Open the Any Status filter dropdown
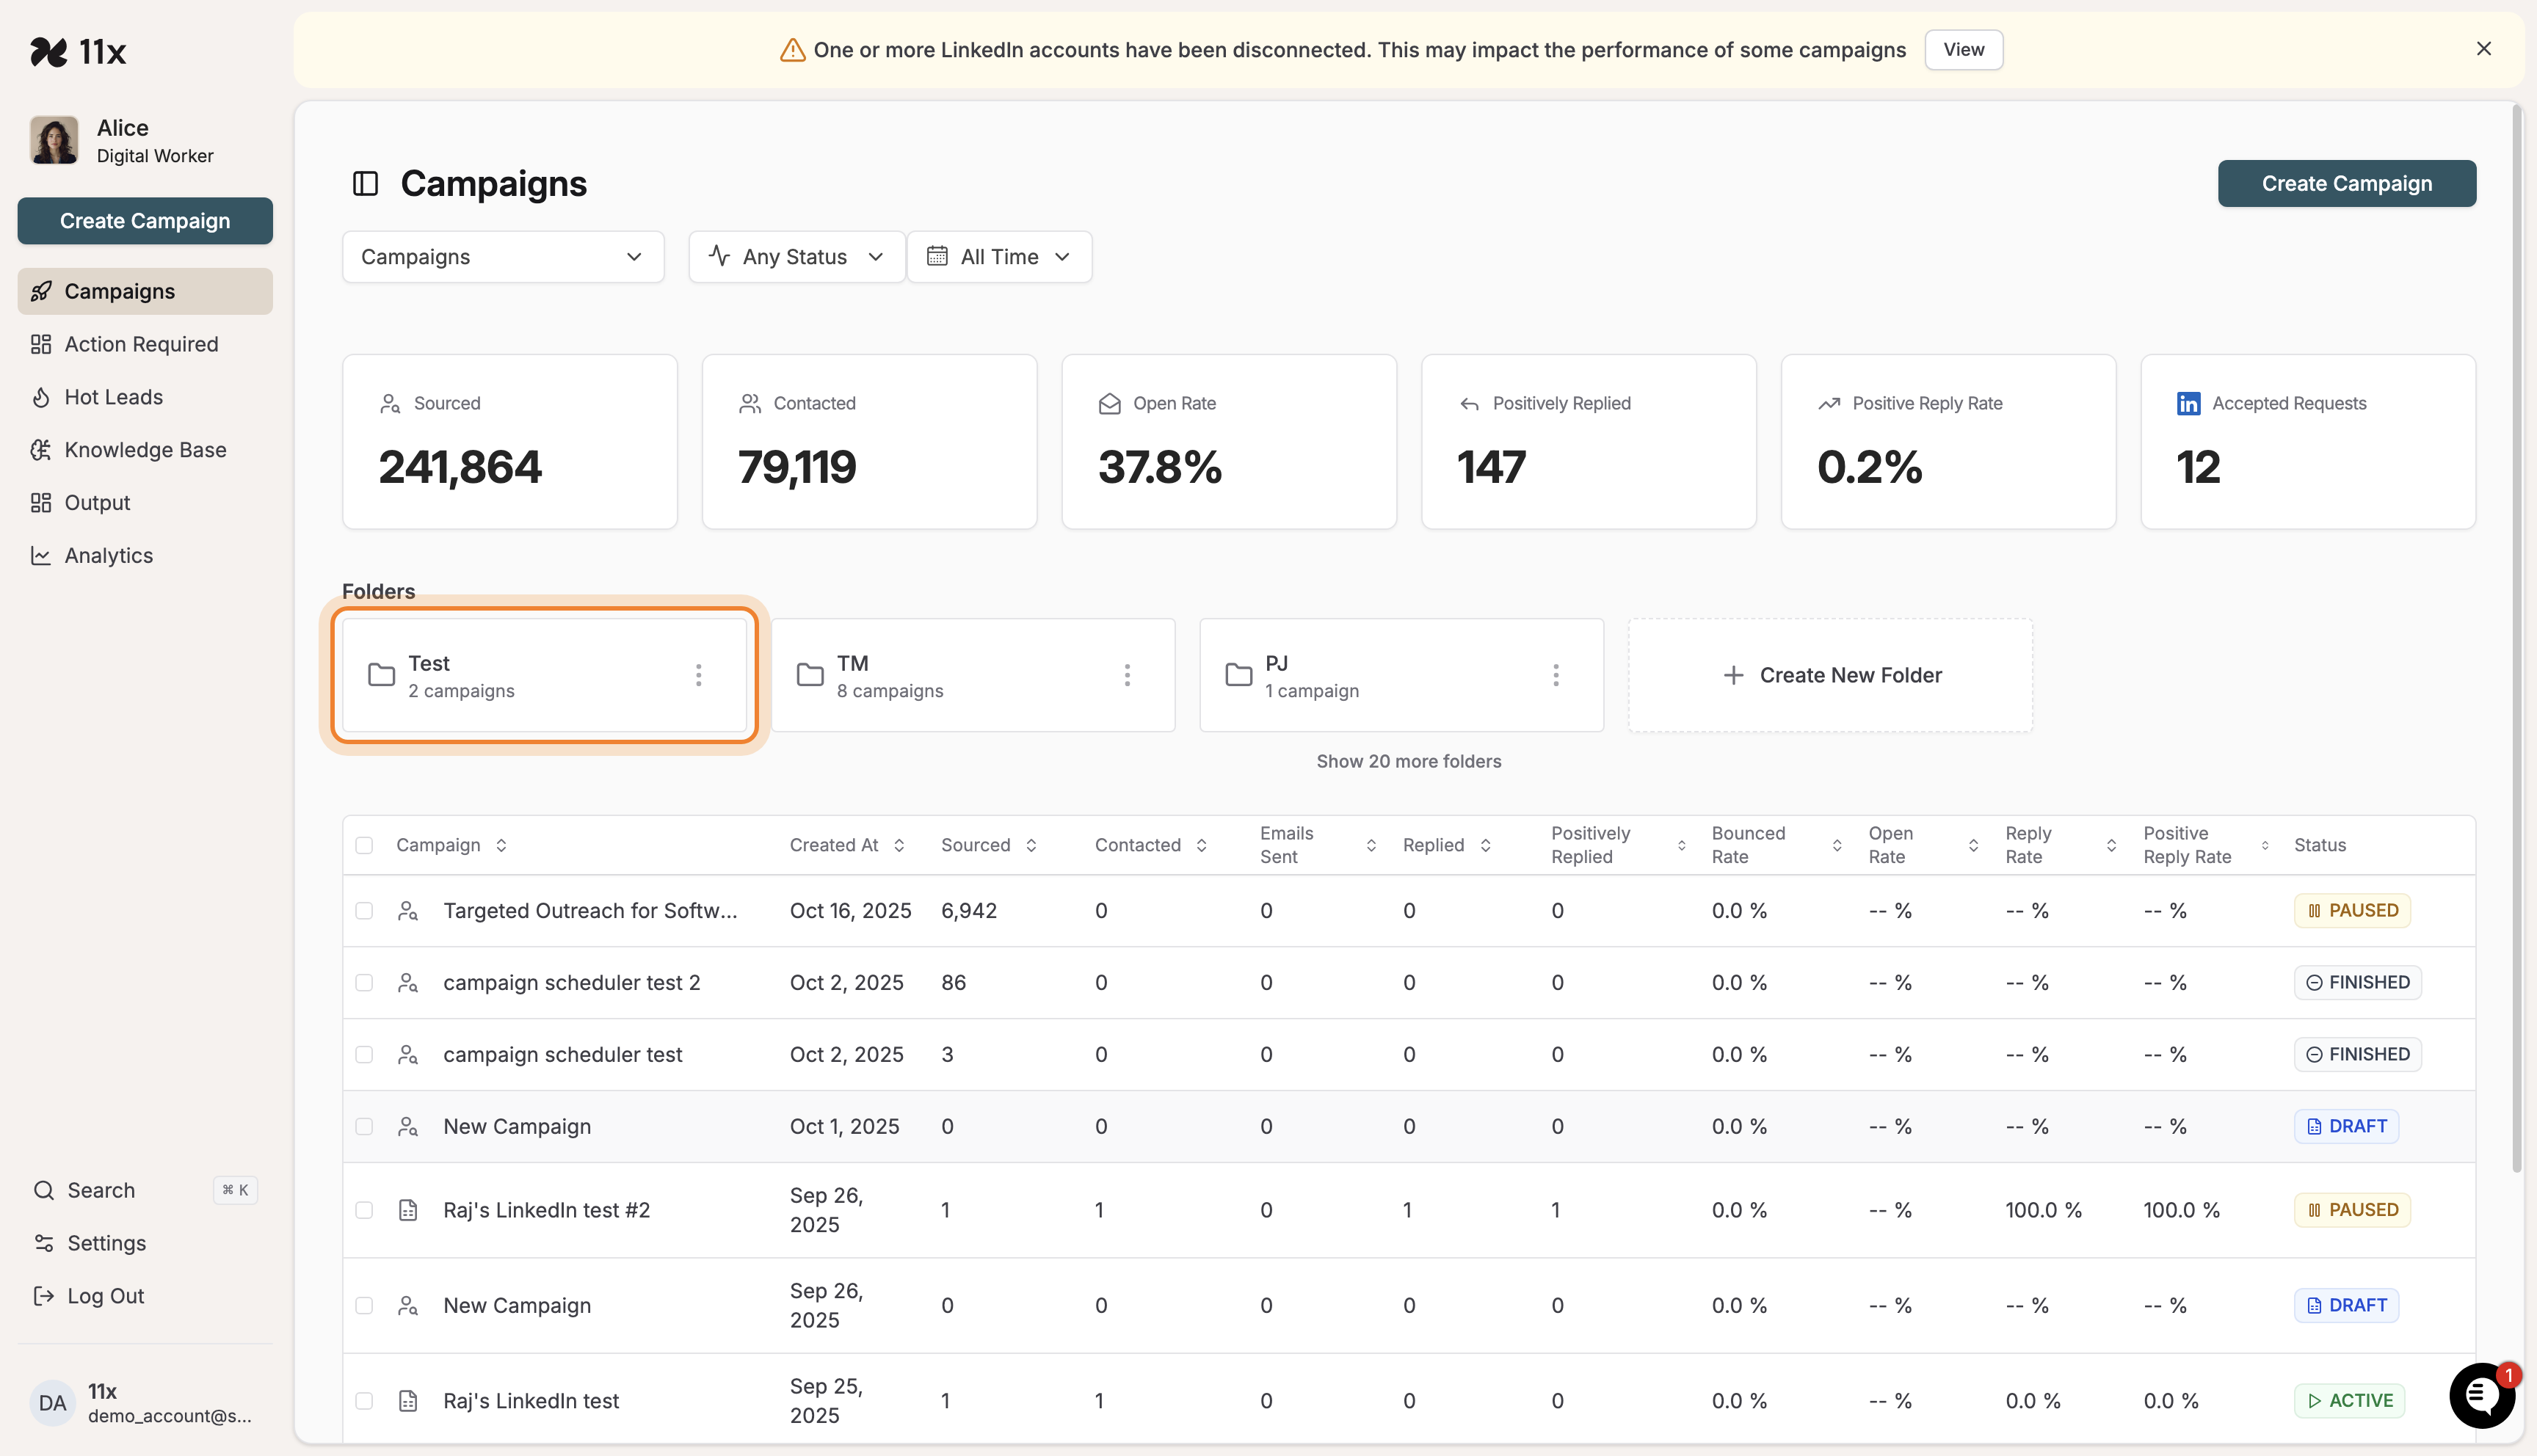 click(796, 257)
